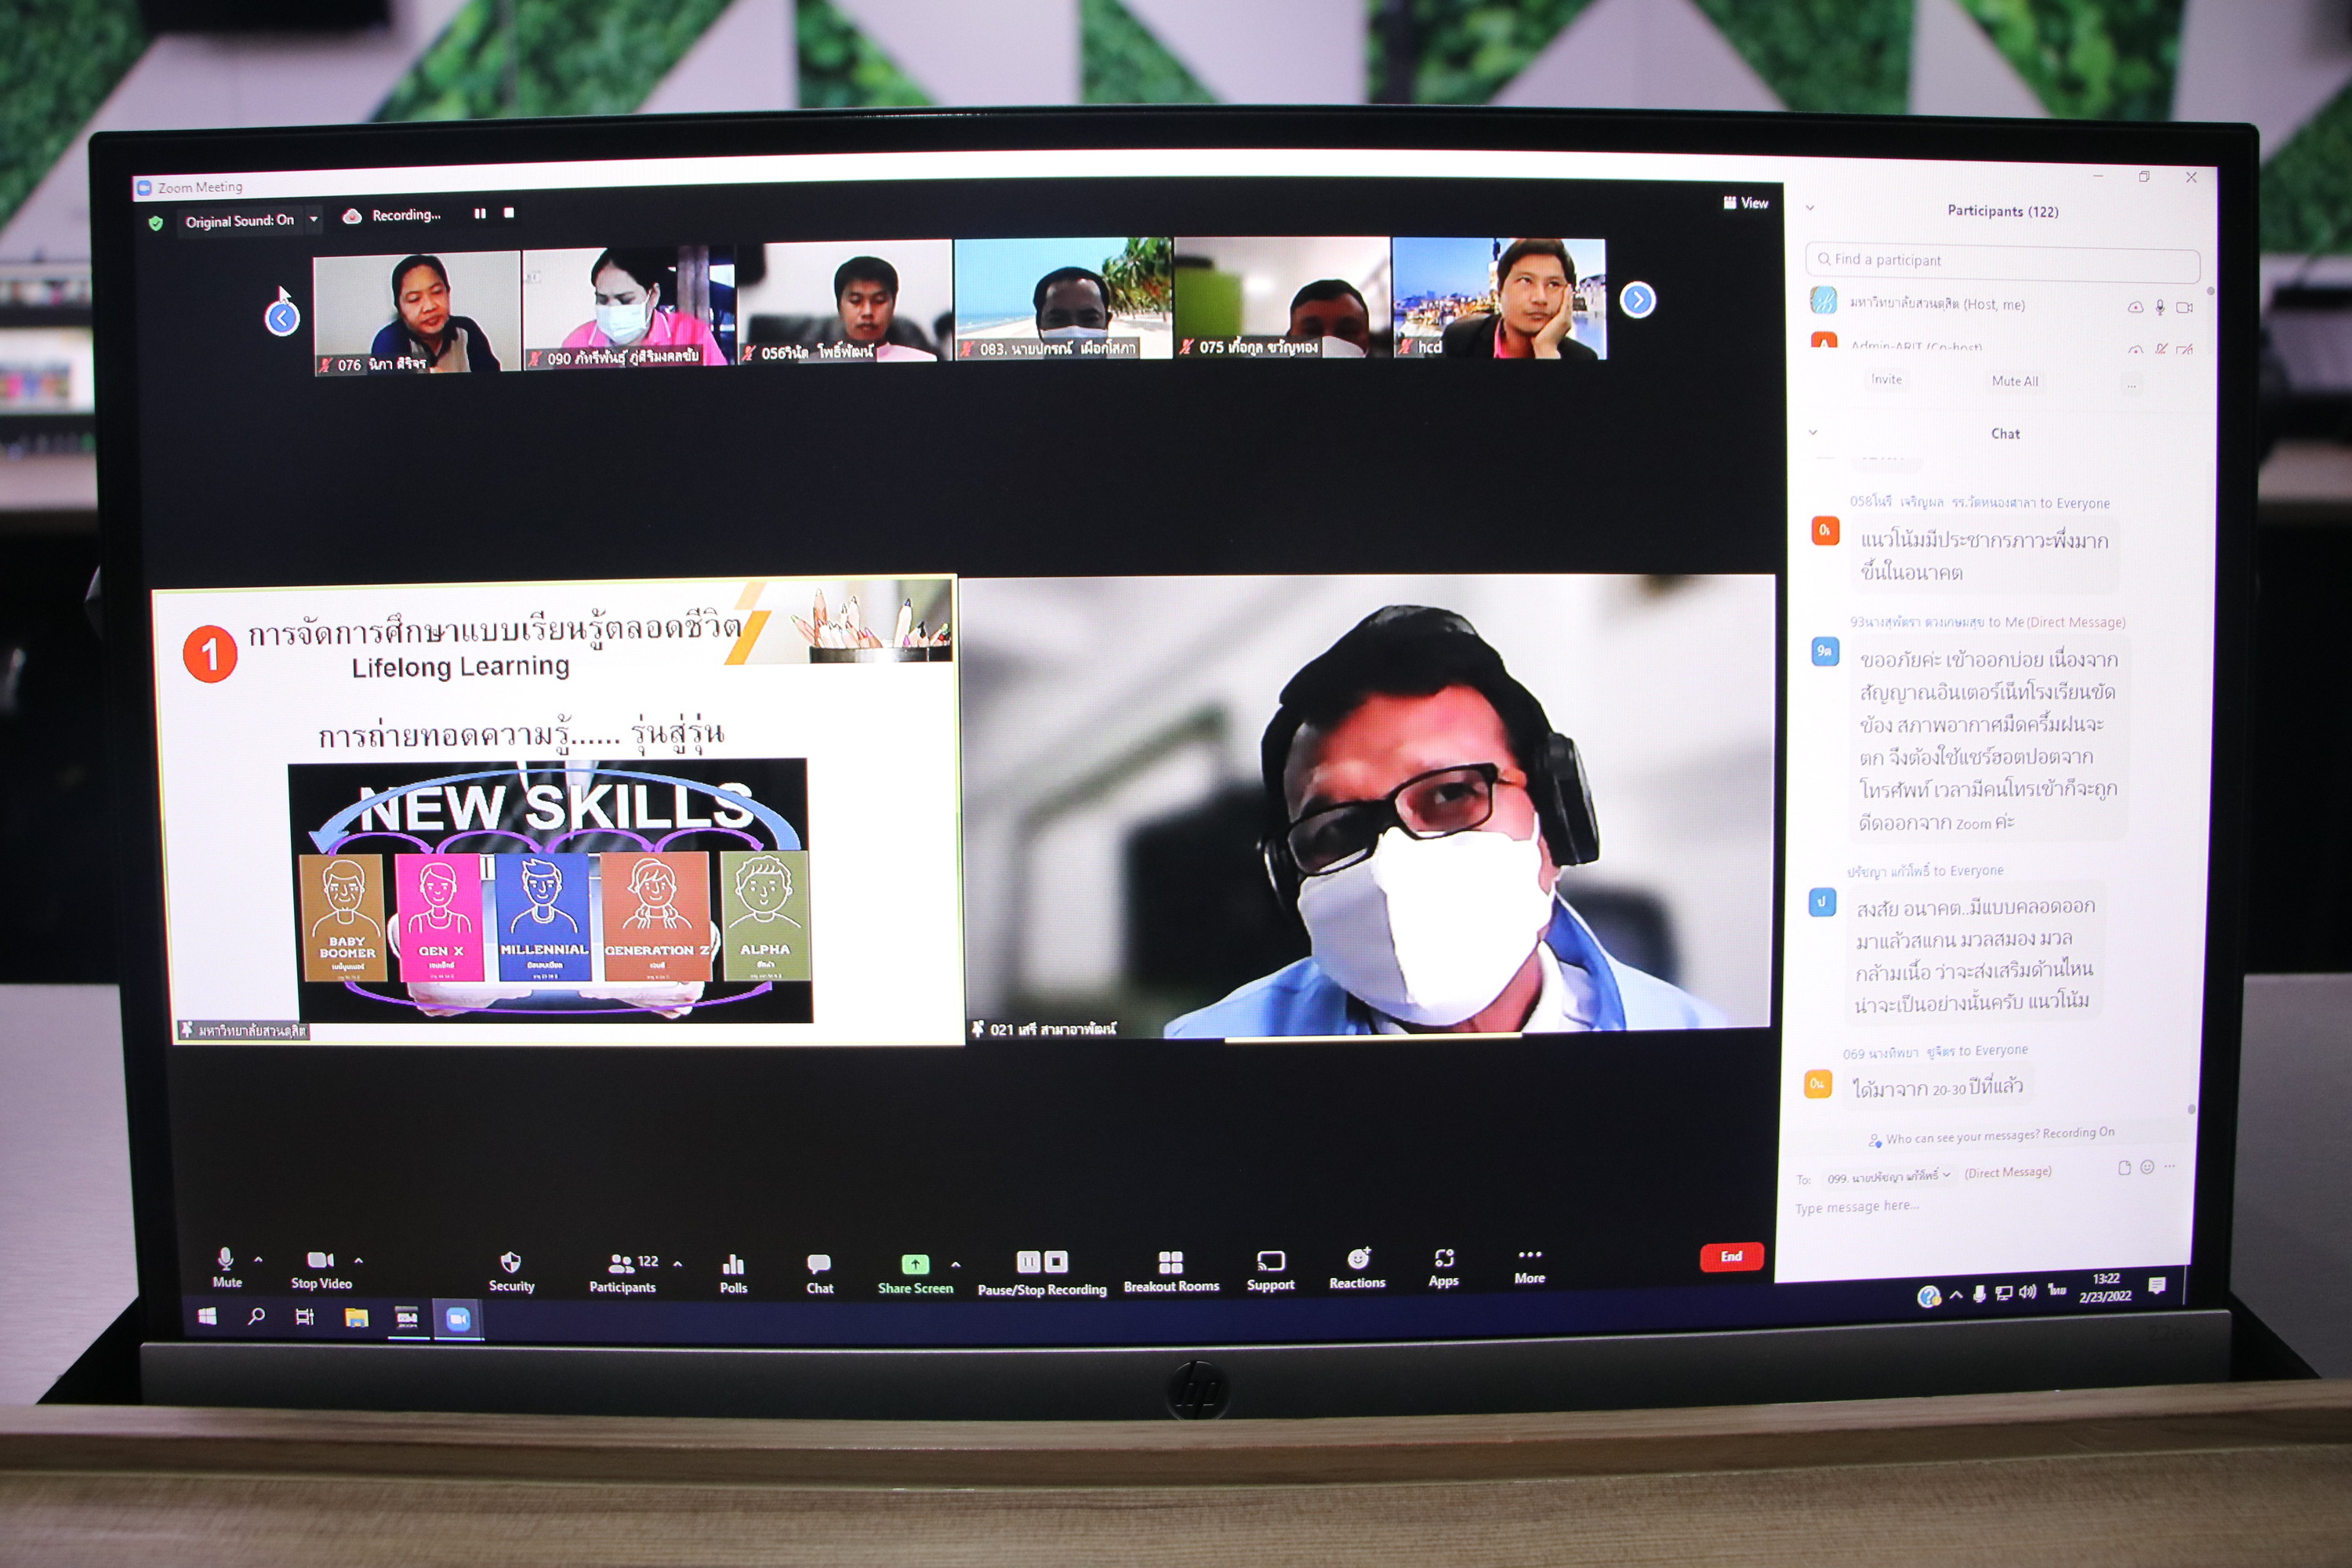Show next page of video thumbnails
This screenshot has height=1568, width=2352.
click(x=1637, y=300)
